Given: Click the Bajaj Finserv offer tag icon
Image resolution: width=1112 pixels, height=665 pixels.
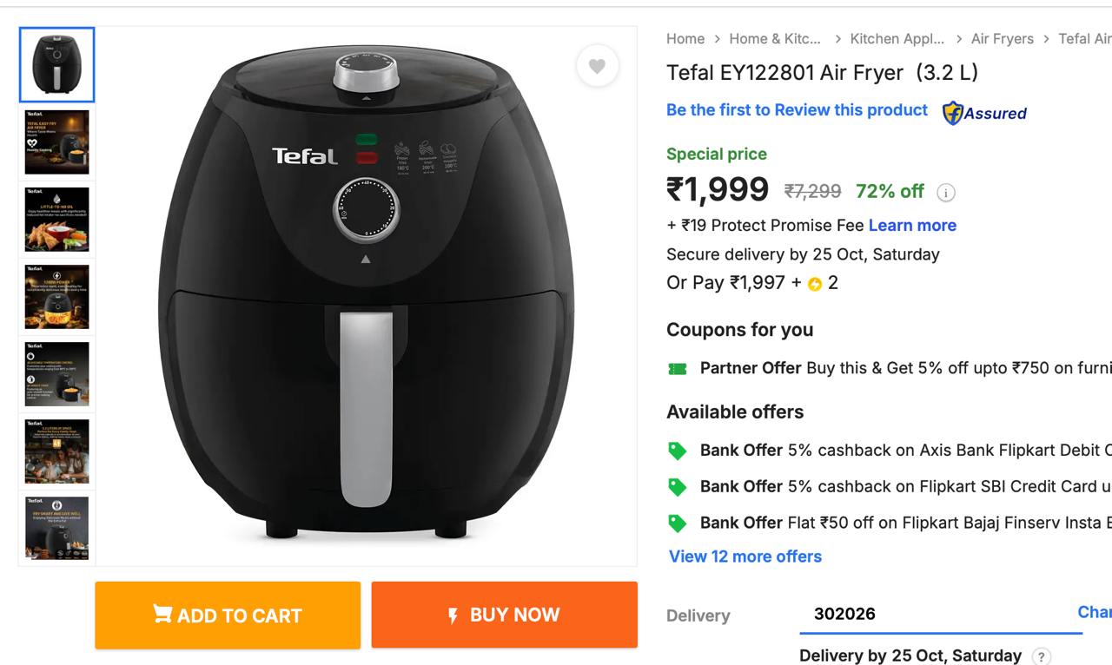Looking at the screenshot, I should 678,523.
